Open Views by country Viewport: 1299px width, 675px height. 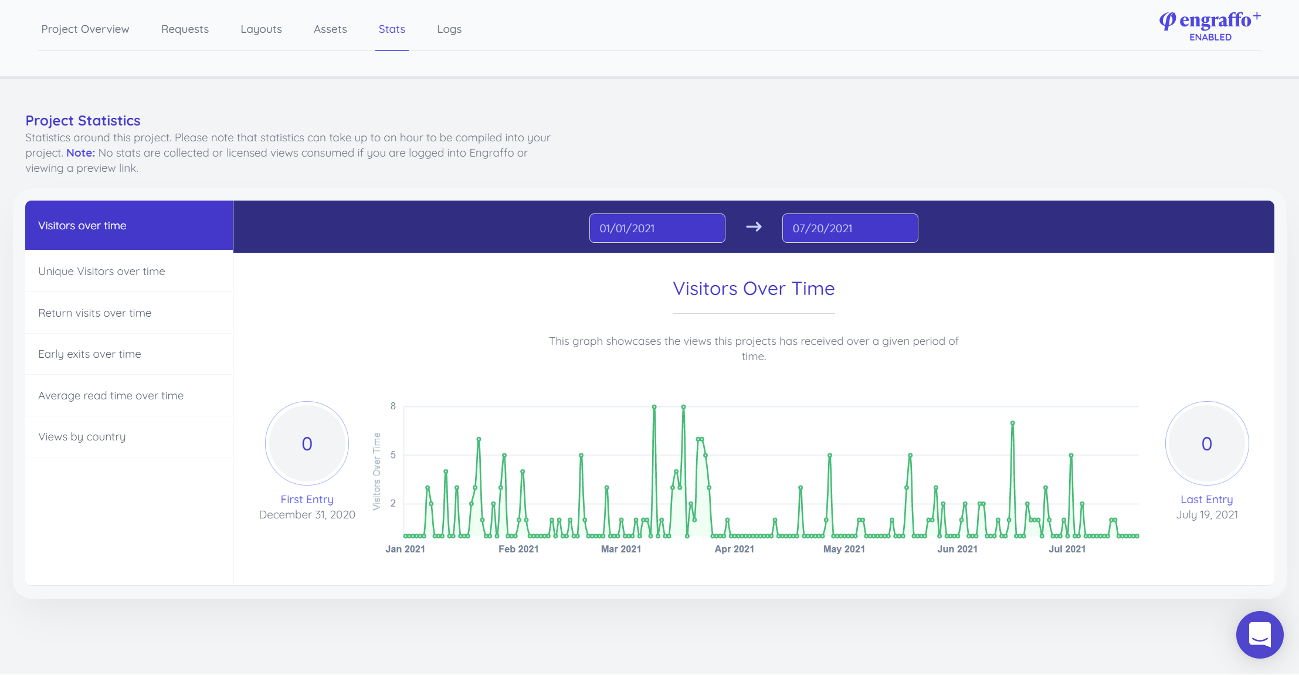coord(129,437)
